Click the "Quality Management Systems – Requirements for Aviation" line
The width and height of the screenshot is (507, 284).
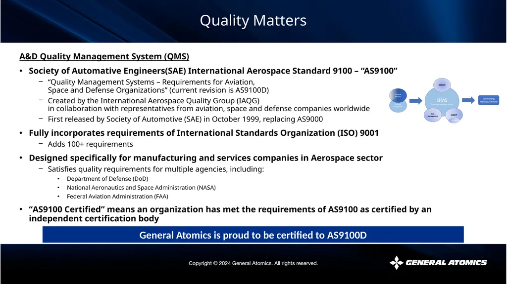(152, 82)
